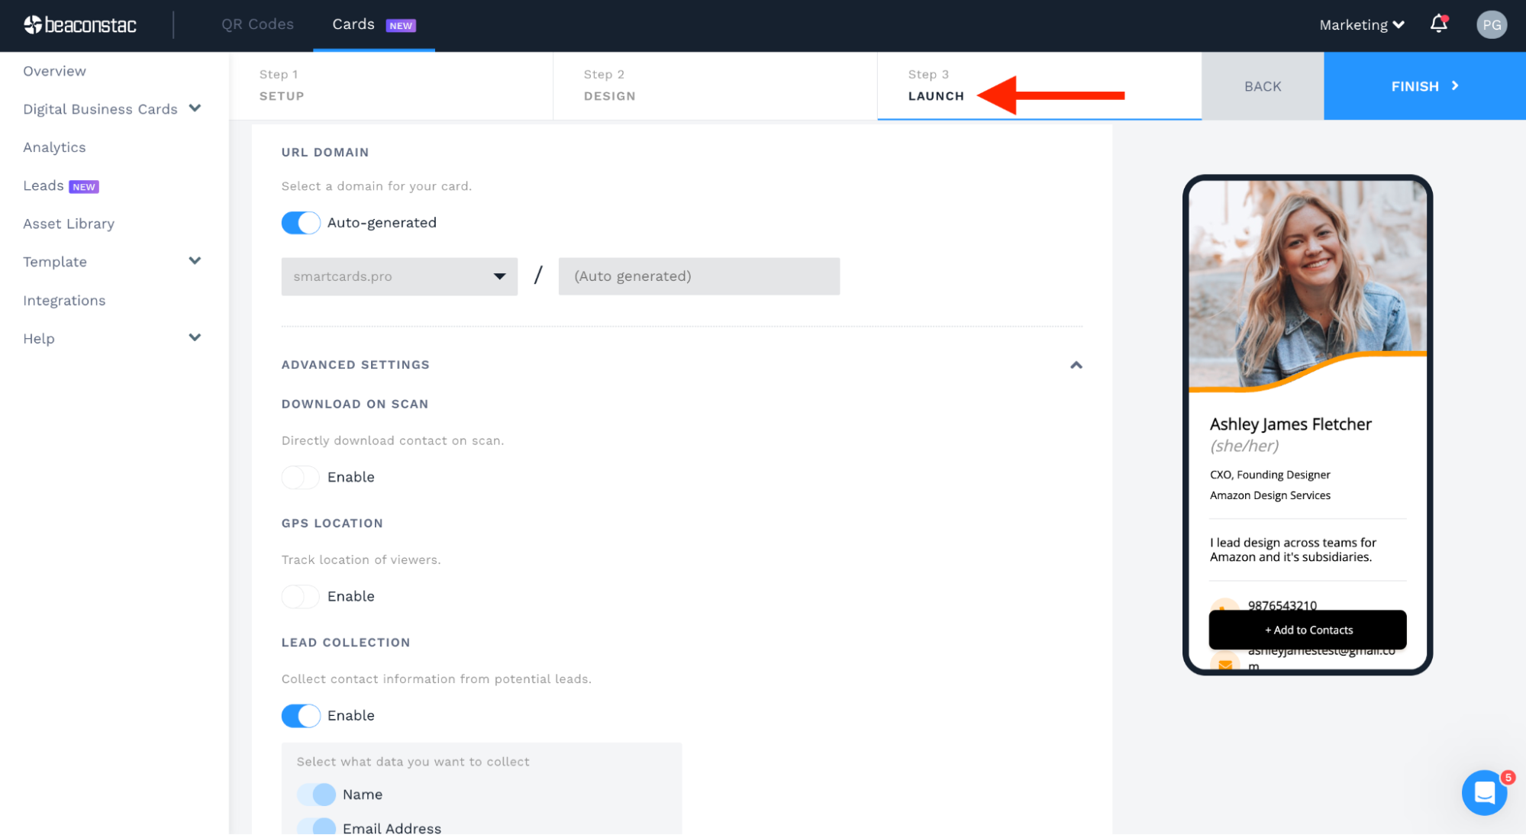1526x835 pixels.
Task: Disable Lead Collection toggle
Action: pyautogui.click(x=301, y=716)
